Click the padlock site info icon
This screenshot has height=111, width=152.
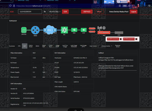pos(14,6)
